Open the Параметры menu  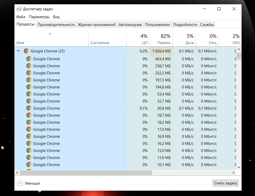pyautogui.click(x=39, y=17)
